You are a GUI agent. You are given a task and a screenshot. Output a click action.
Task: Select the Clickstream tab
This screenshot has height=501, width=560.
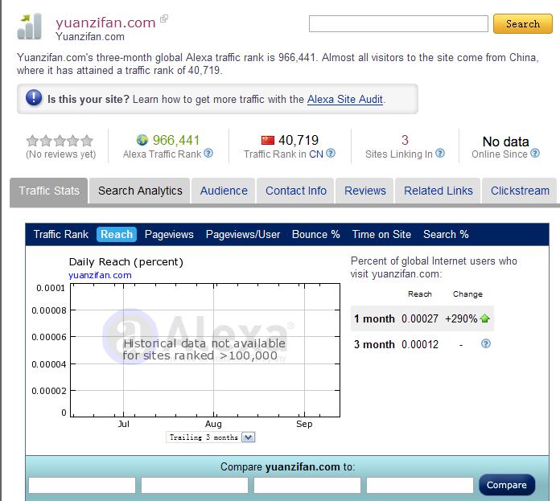tap(520, 191)
